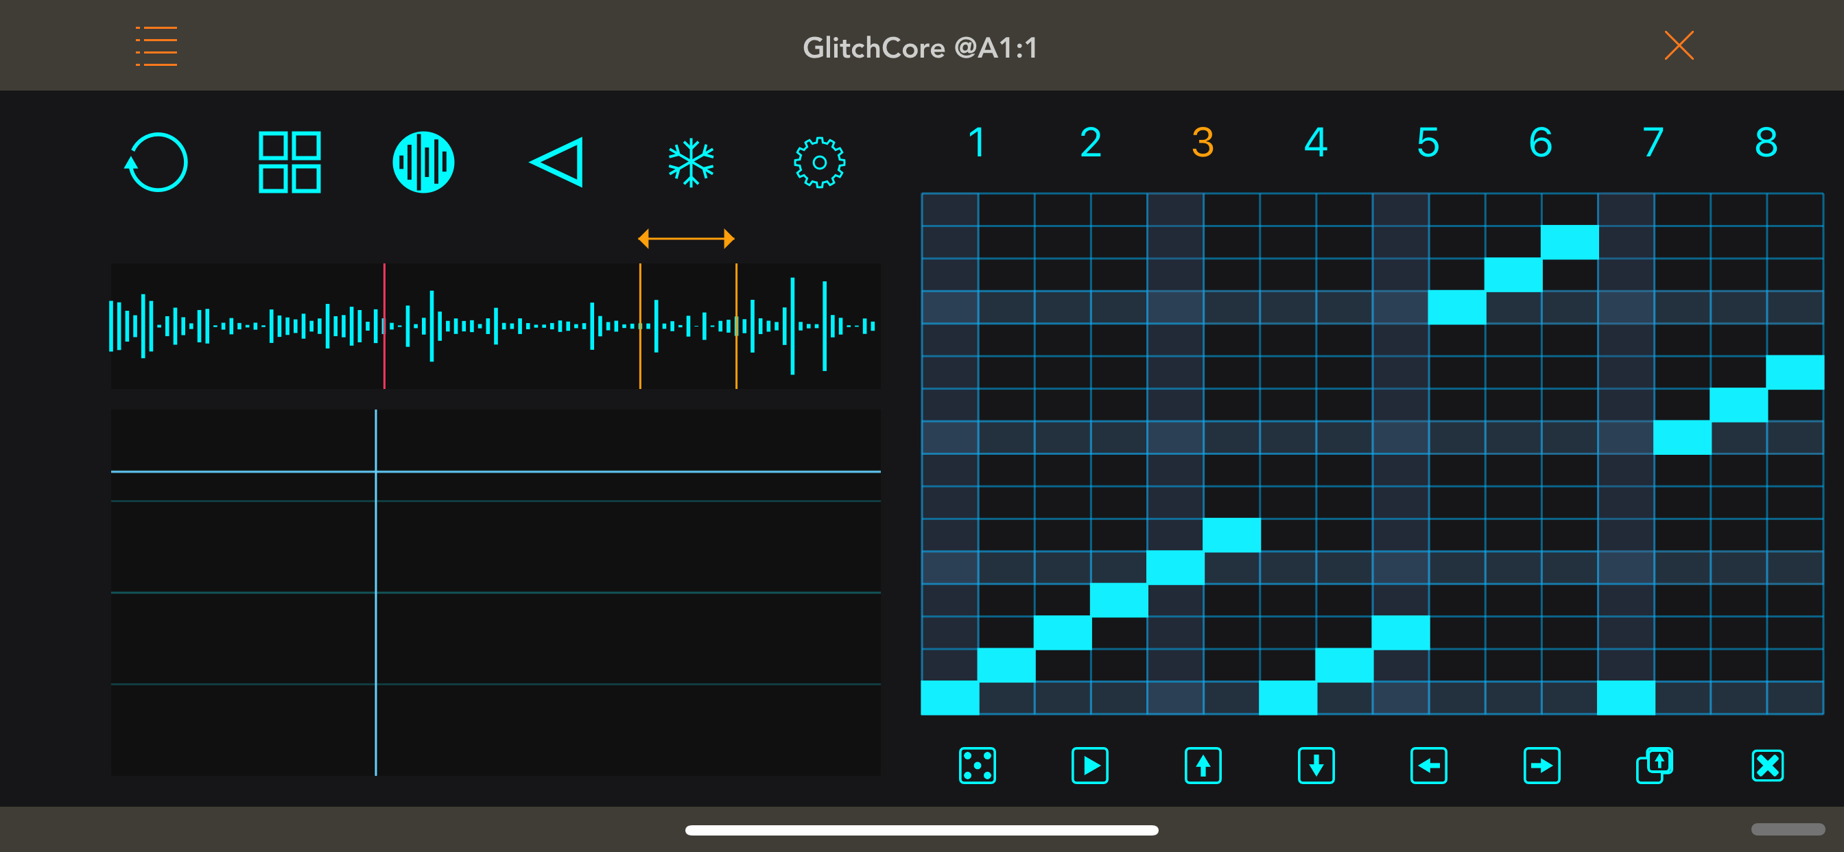This screenshot has height=852, width=1844.
Task: Randomize the pattern with the dice icon
Action: tap(977, 766)
